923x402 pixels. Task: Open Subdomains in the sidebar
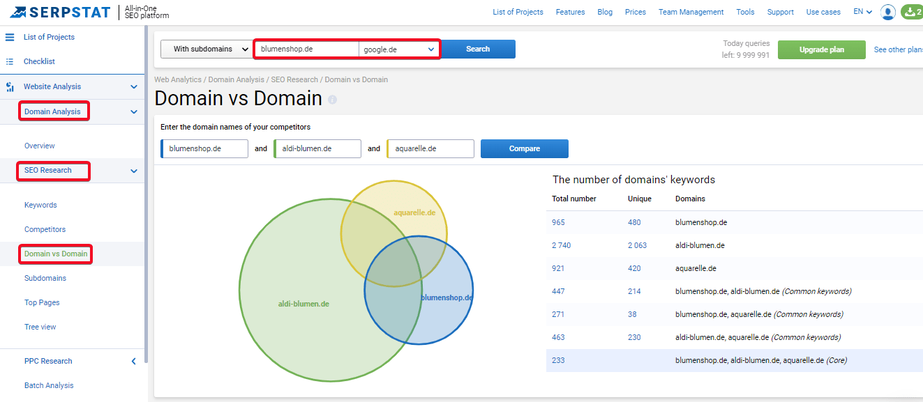(45, 278)
